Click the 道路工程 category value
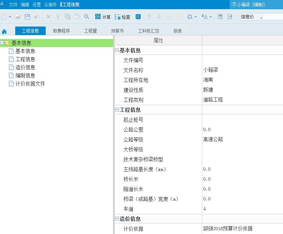 (x=213, y=99)
